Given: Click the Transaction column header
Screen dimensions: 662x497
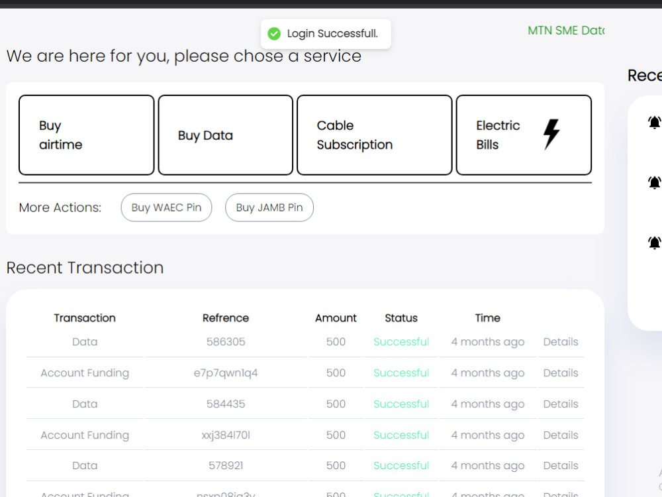Looking at the screenshot, I should (85, 318).
